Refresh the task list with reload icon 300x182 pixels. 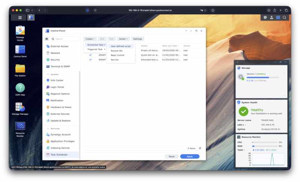pos(200,148)
